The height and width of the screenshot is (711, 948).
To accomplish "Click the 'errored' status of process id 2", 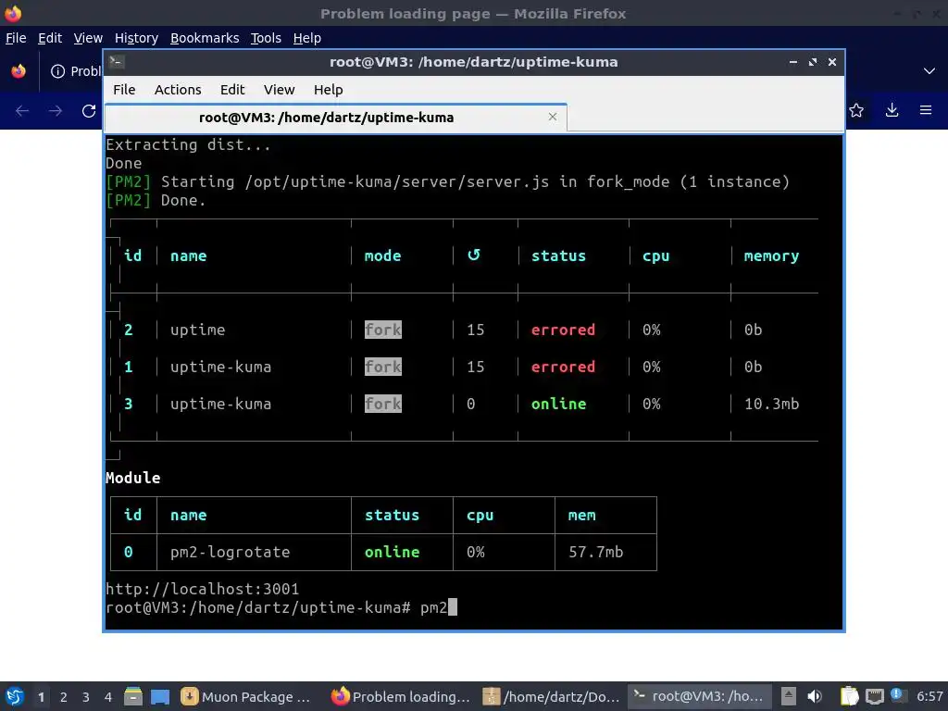I will click(x=563, y=330).
